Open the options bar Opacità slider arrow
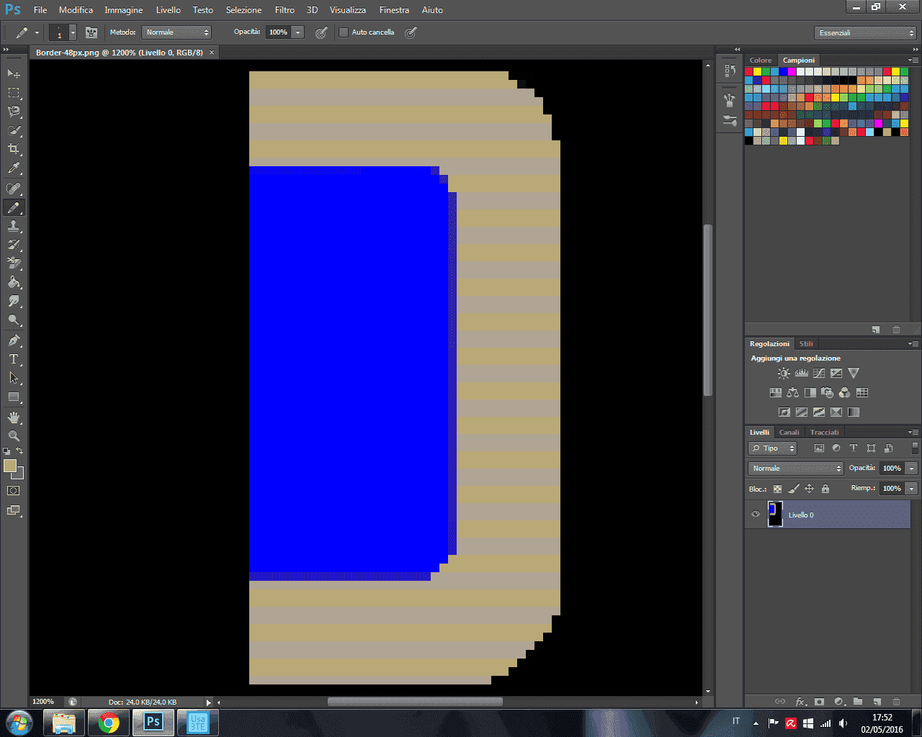 (297, 32)
